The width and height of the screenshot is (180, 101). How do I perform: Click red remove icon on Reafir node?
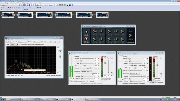click(x=31, y=13)
